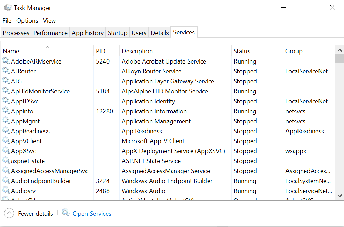
Task: Sort services using the Name column arrow
Action: pos(47,46)
